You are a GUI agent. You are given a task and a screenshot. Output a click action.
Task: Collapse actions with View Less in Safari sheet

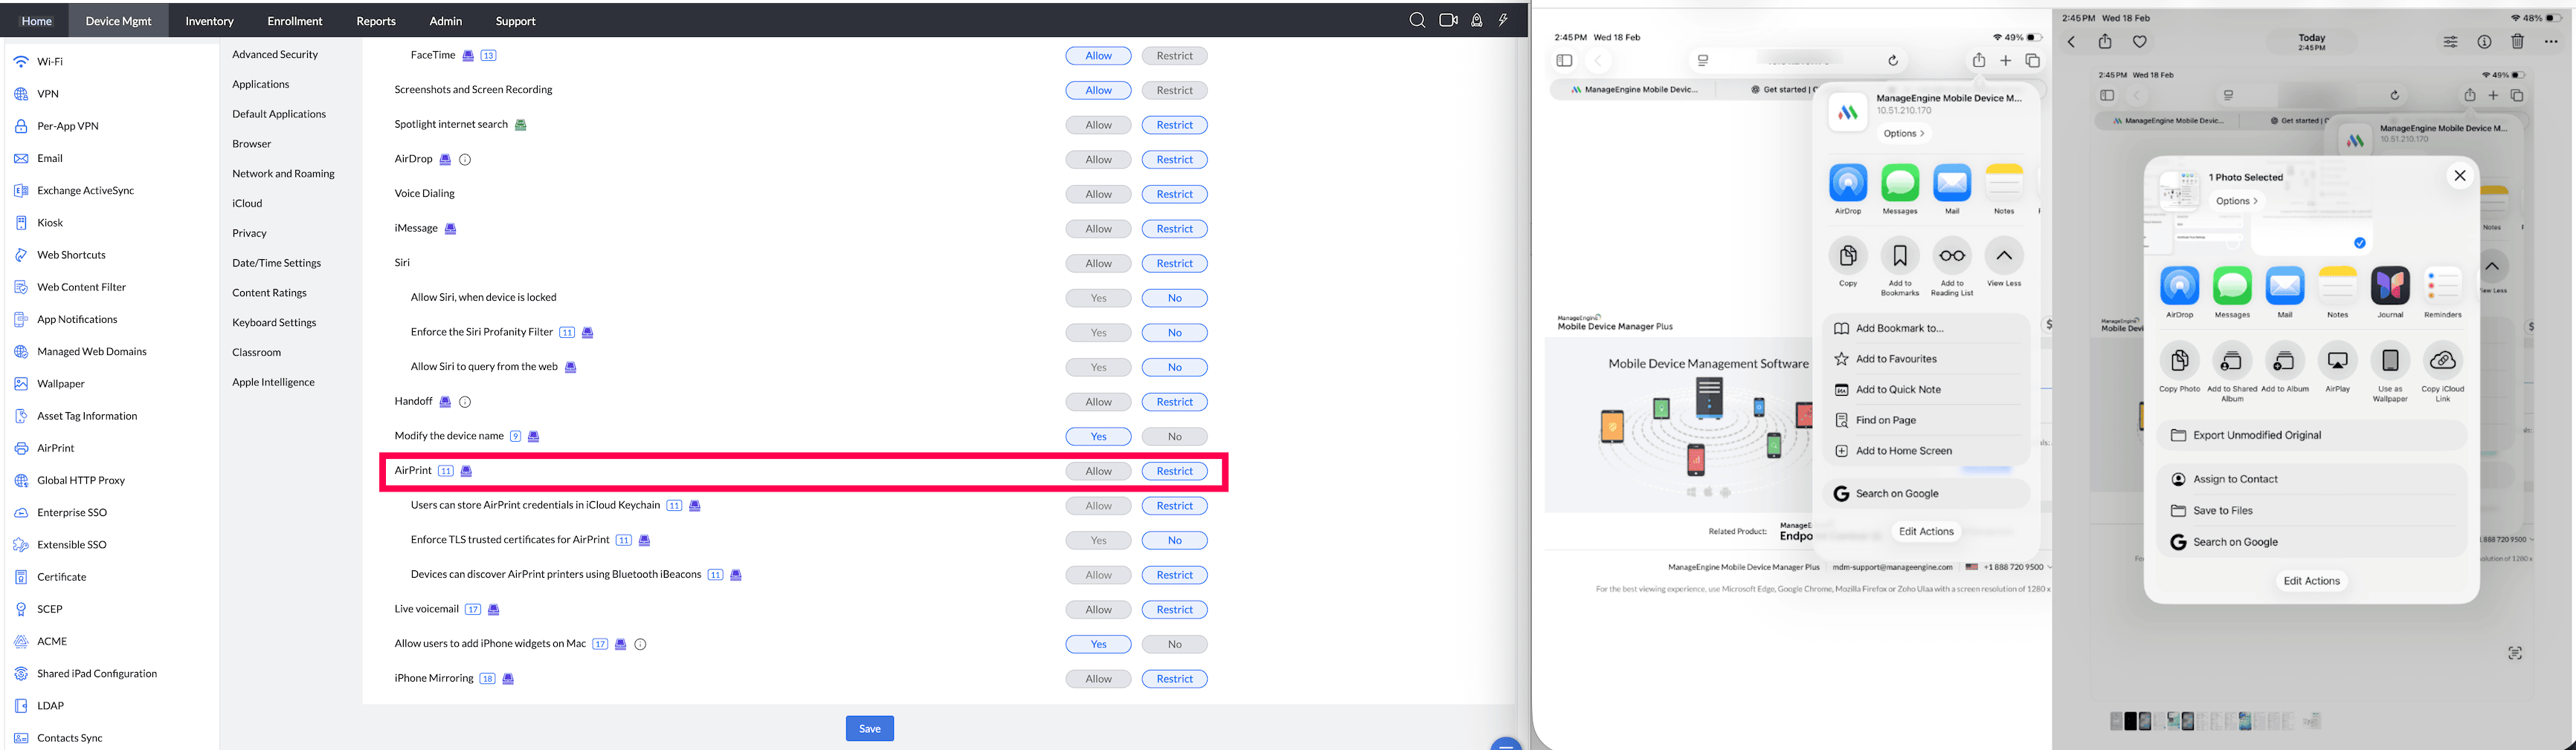[x=2004, y=255]
